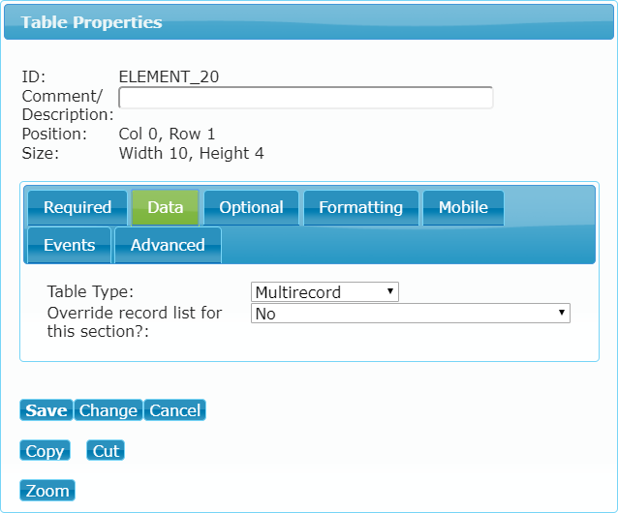Expand the Override record list dropdown
618x513 pixels.
(411, 314)
